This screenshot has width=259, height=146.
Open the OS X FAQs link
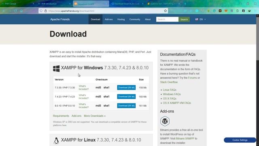170,99
